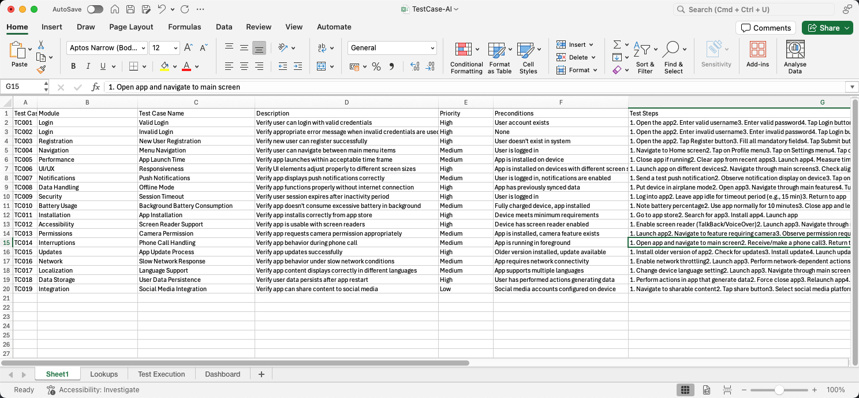Open the Share button dropdown arrow

point(847,28)
